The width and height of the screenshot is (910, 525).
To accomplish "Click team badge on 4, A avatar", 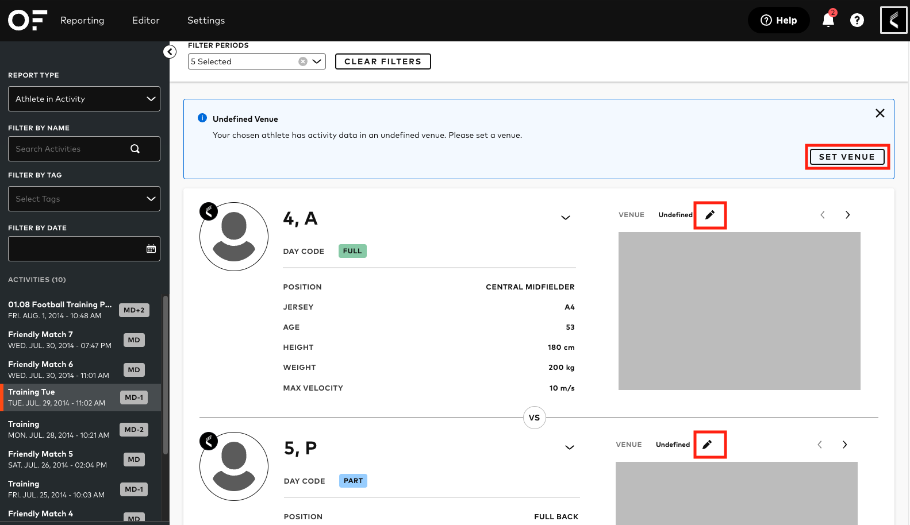I will 209,211.
